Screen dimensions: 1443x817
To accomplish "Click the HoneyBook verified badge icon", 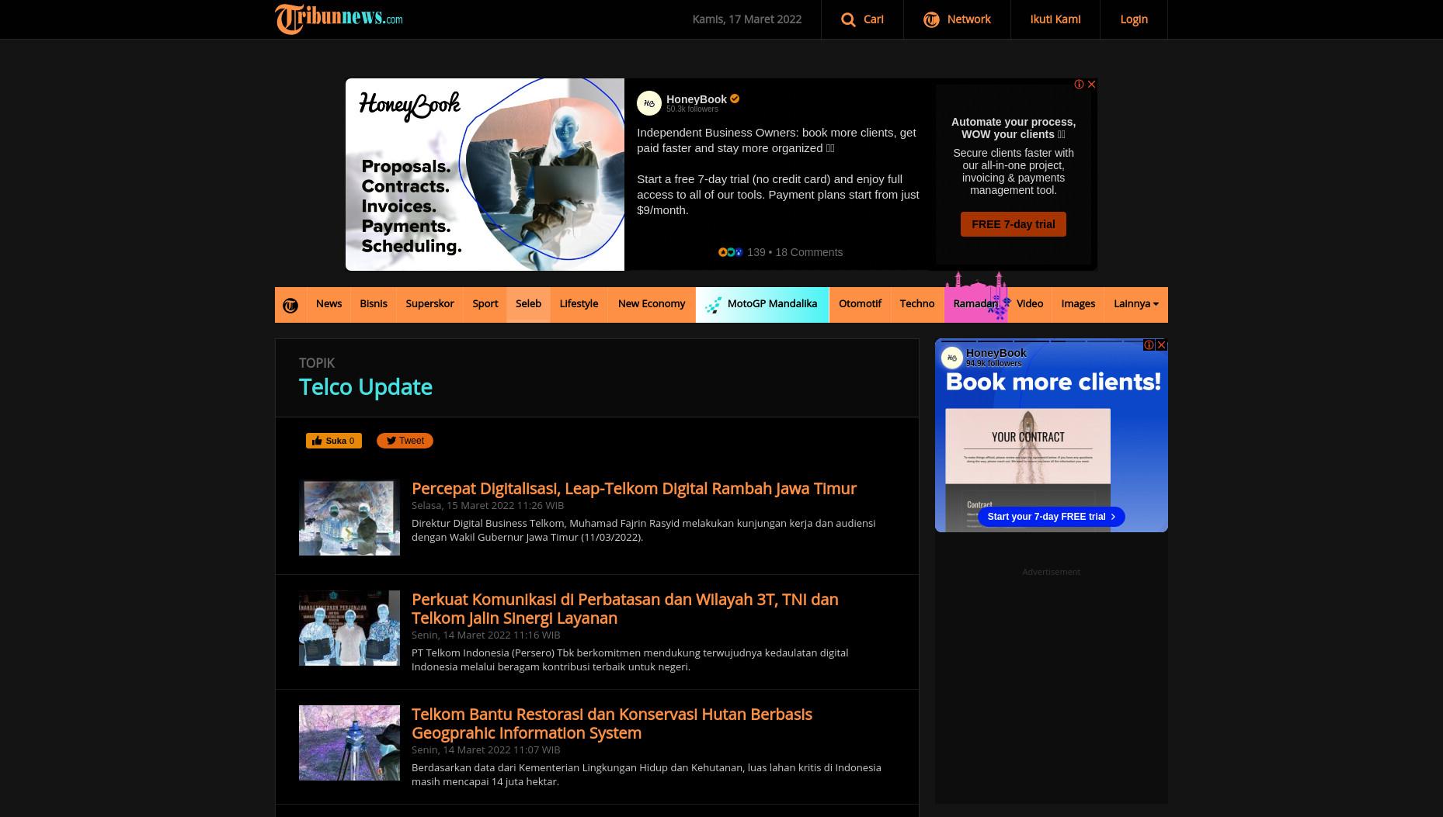I will coord(735,99).
